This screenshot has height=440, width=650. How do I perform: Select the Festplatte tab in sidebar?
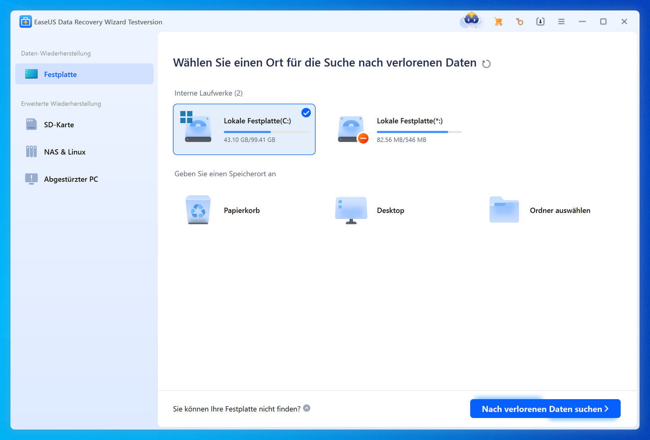pos(85,74)
